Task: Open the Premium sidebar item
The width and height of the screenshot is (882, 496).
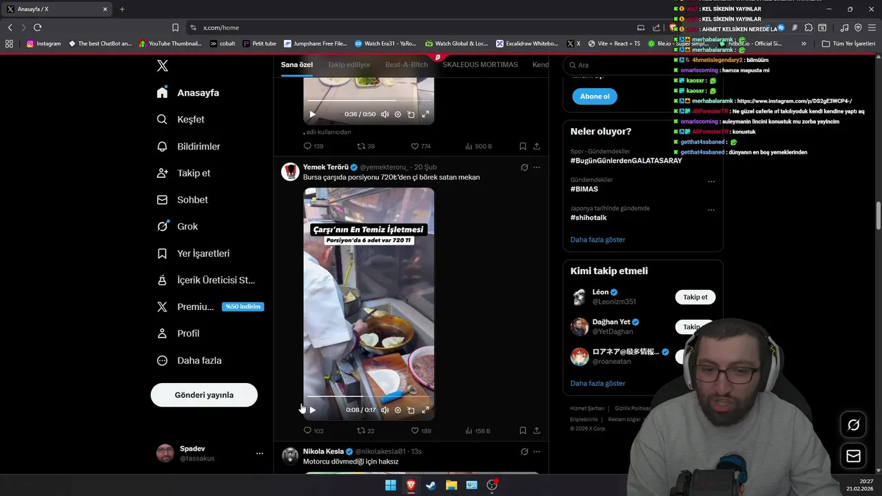Action: [x=209, y=307]
